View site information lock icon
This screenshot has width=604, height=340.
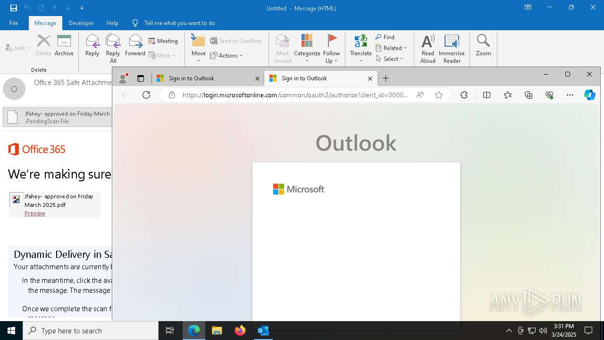[172, 95]
